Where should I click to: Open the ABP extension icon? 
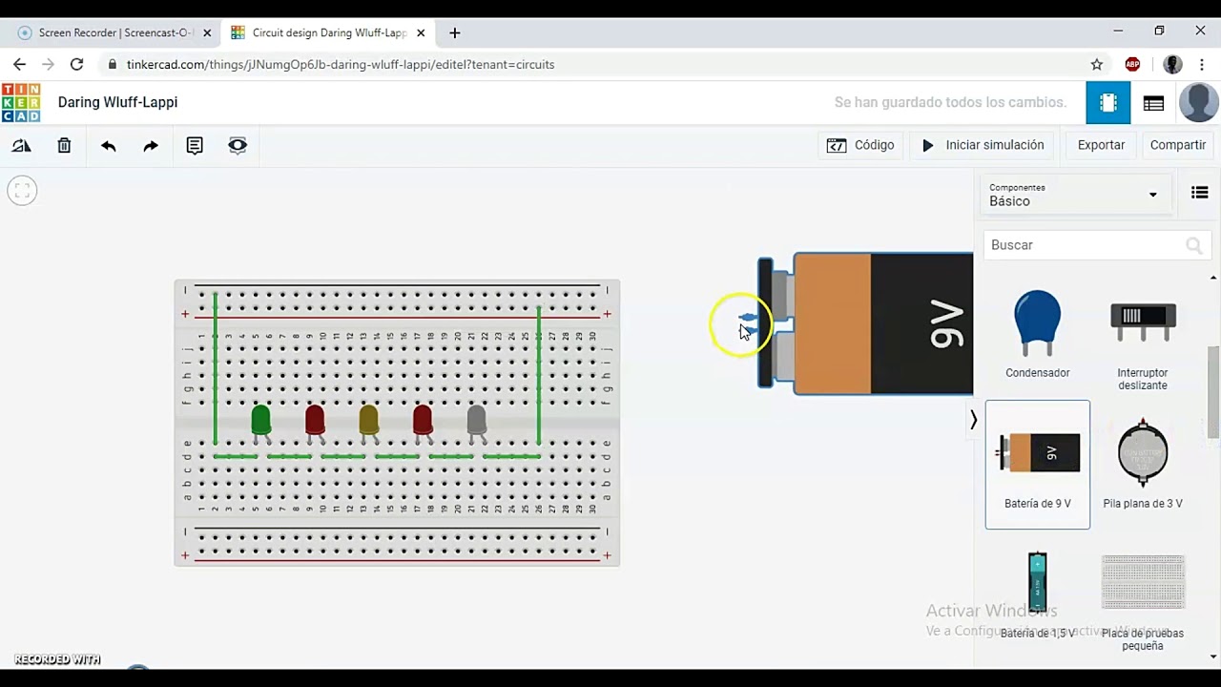tap(1132, 64)
